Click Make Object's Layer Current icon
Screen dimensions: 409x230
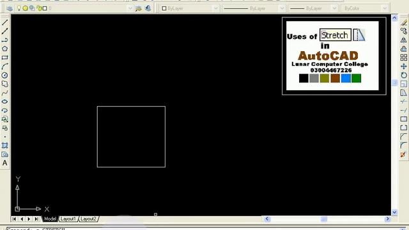tap(139, 8)
